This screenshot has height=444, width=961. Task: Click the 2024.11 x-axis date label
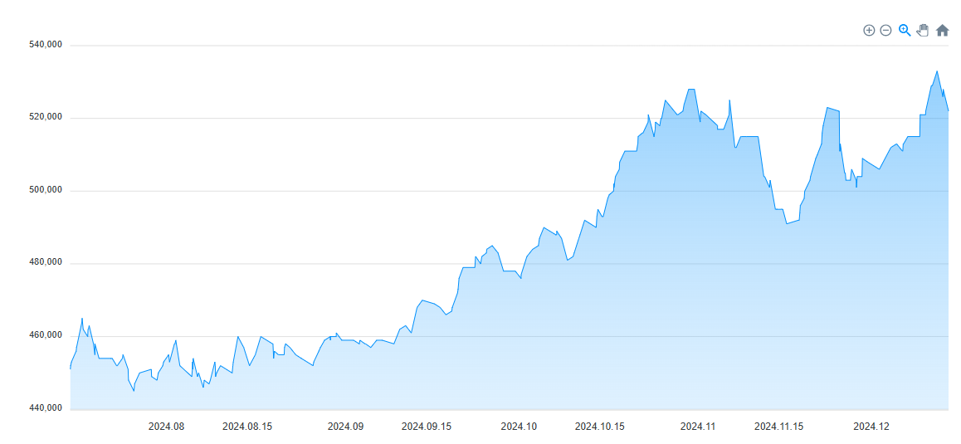(x=698, y=427)
